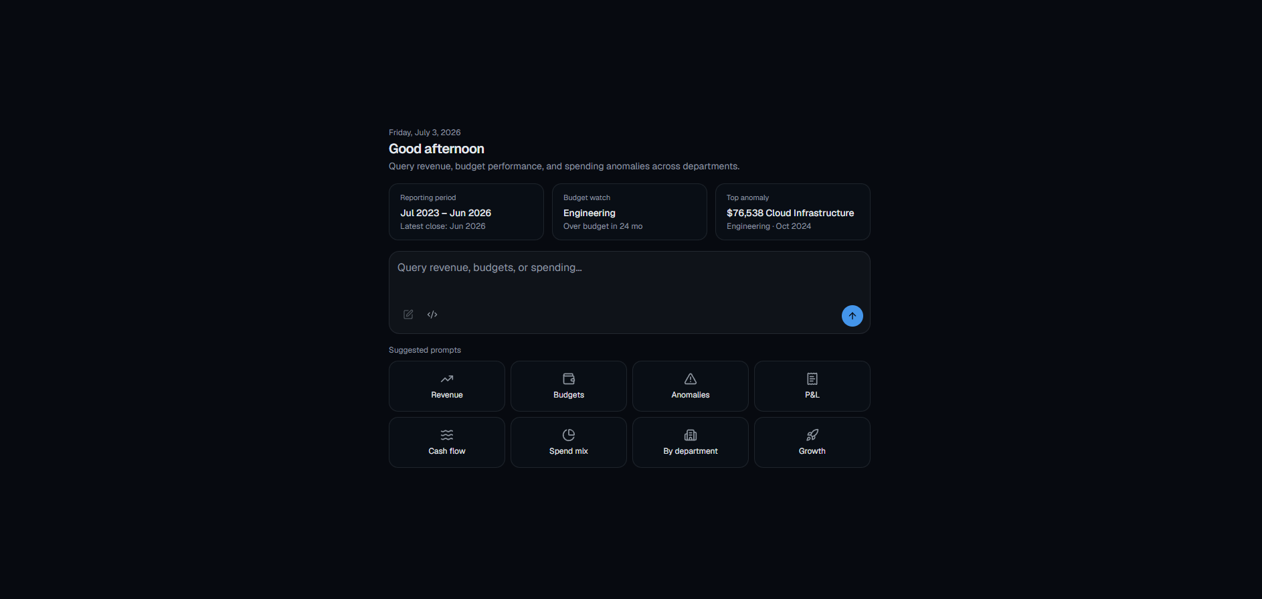Image resolution: width=1262 pixels, height=599 pixels.
Task: Choose the Budgets suggested prompt label
Action: tap(569, 395)
